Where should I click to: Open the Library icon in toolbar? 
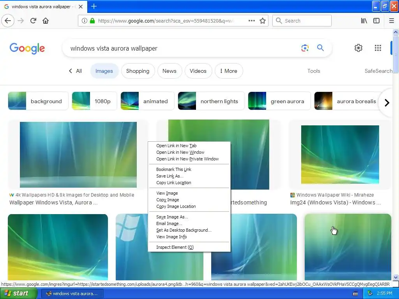(364, 21)
